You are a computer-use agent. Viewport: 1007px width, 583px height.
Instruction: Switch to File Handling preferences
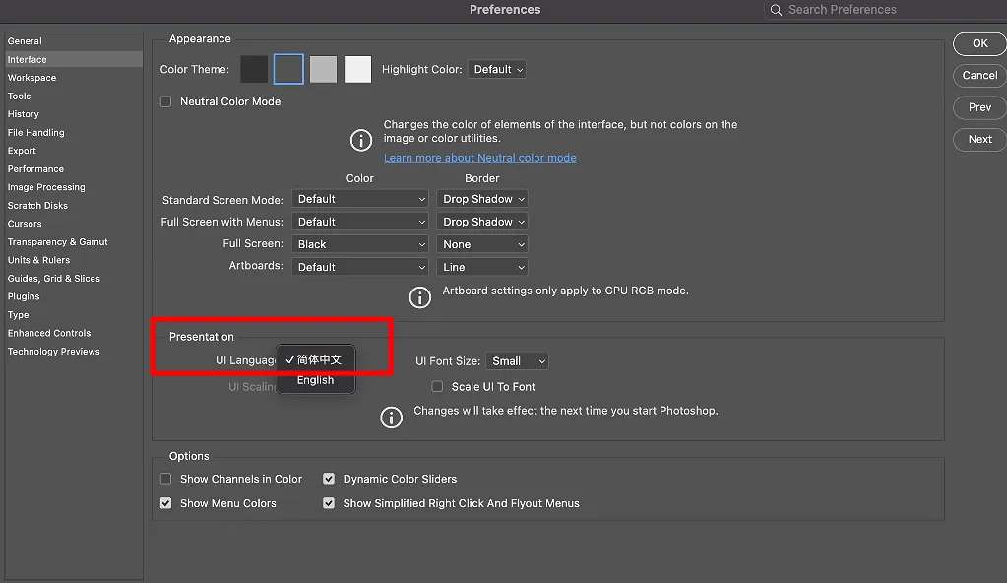[74, 132]
